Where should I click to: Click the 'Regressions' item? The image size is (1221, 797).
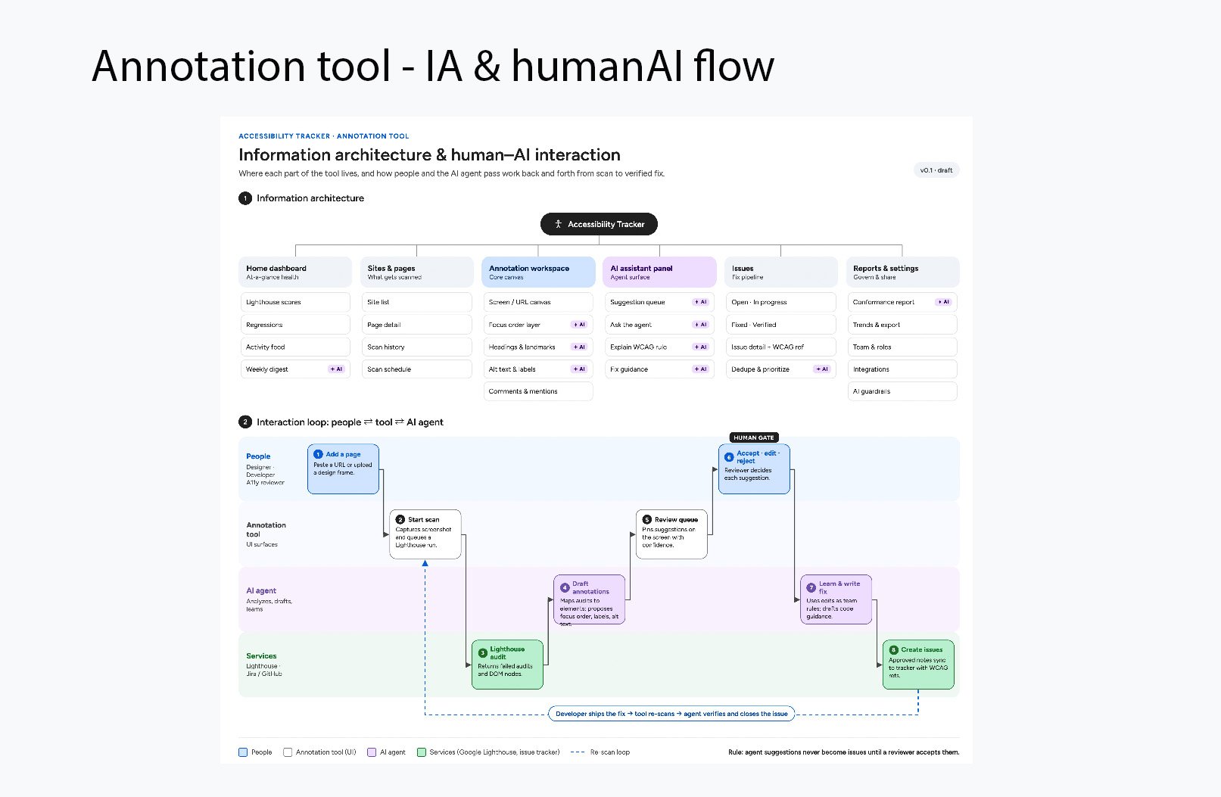[x=295, y=325]
